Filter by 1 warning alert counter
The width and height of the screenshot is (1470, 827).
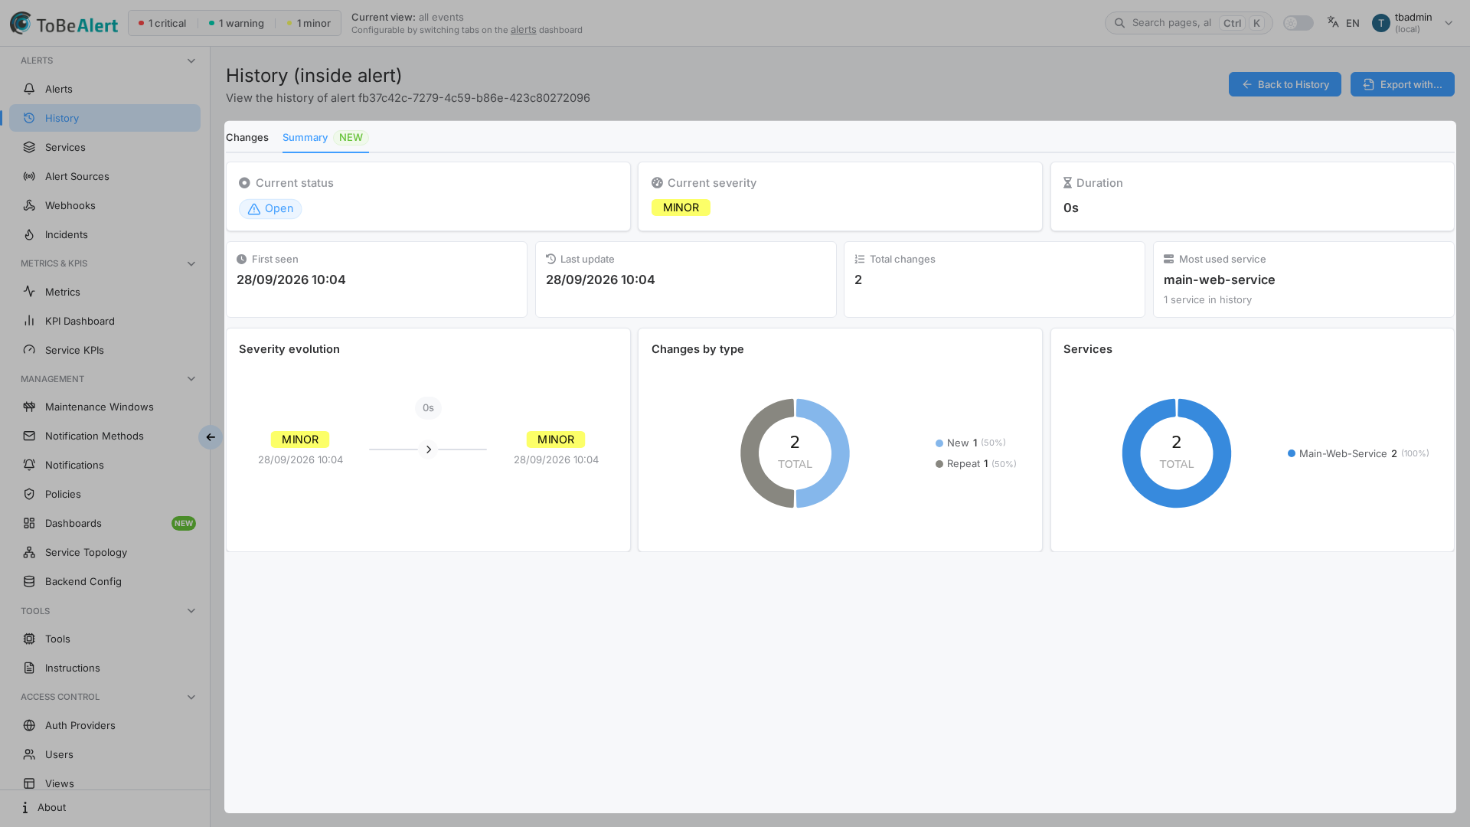[x=237, y=23]
